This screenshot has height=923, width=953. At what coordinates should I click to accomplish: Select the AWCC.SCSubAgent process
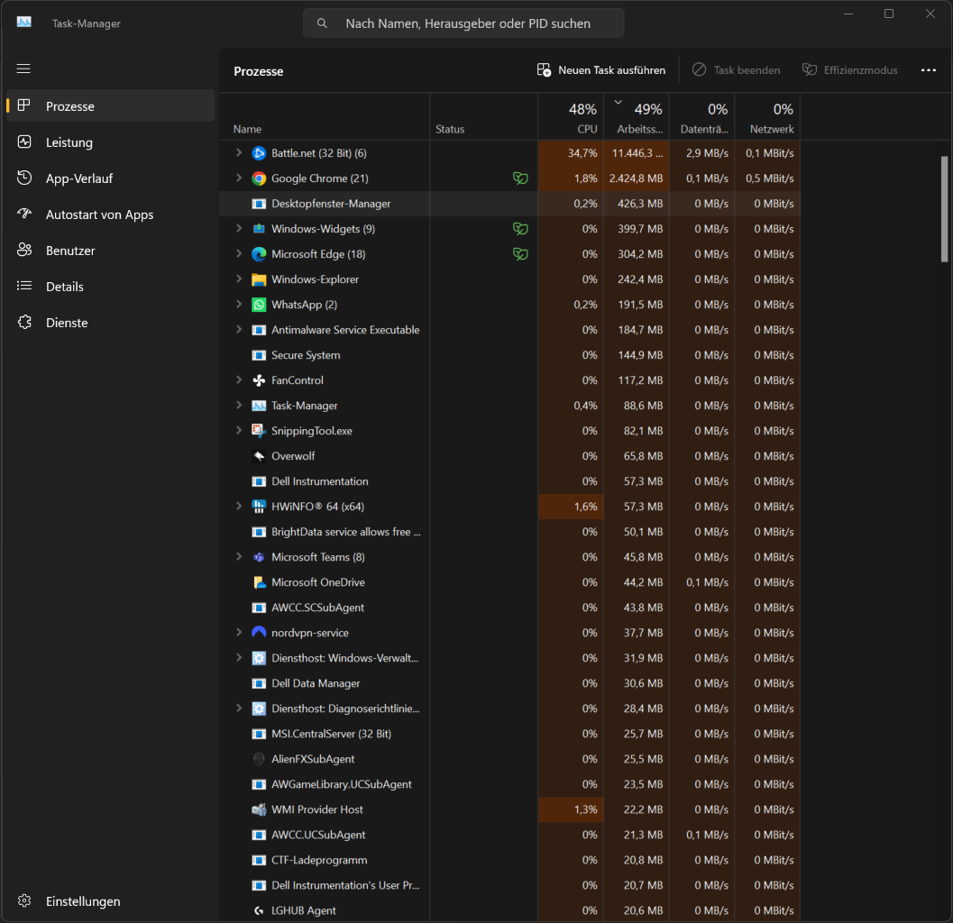tap(509, 608)
